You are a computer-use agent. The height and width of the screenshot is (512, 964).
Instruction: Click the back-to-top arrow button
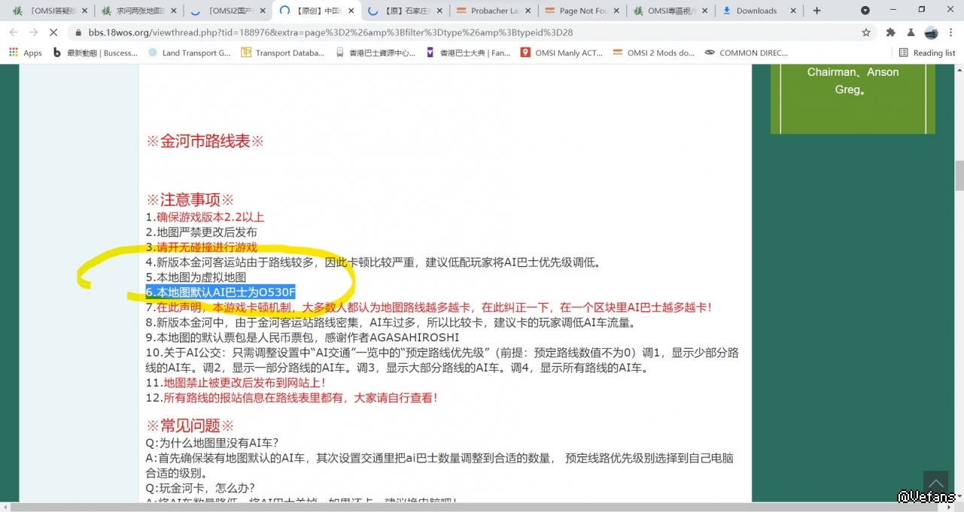936,483
